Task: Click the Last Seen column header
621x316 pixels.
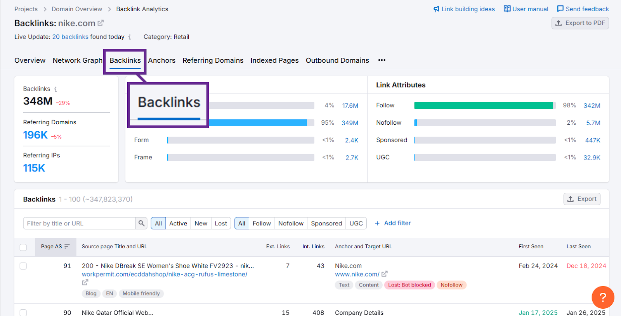Action: click(x=578, y=247)
